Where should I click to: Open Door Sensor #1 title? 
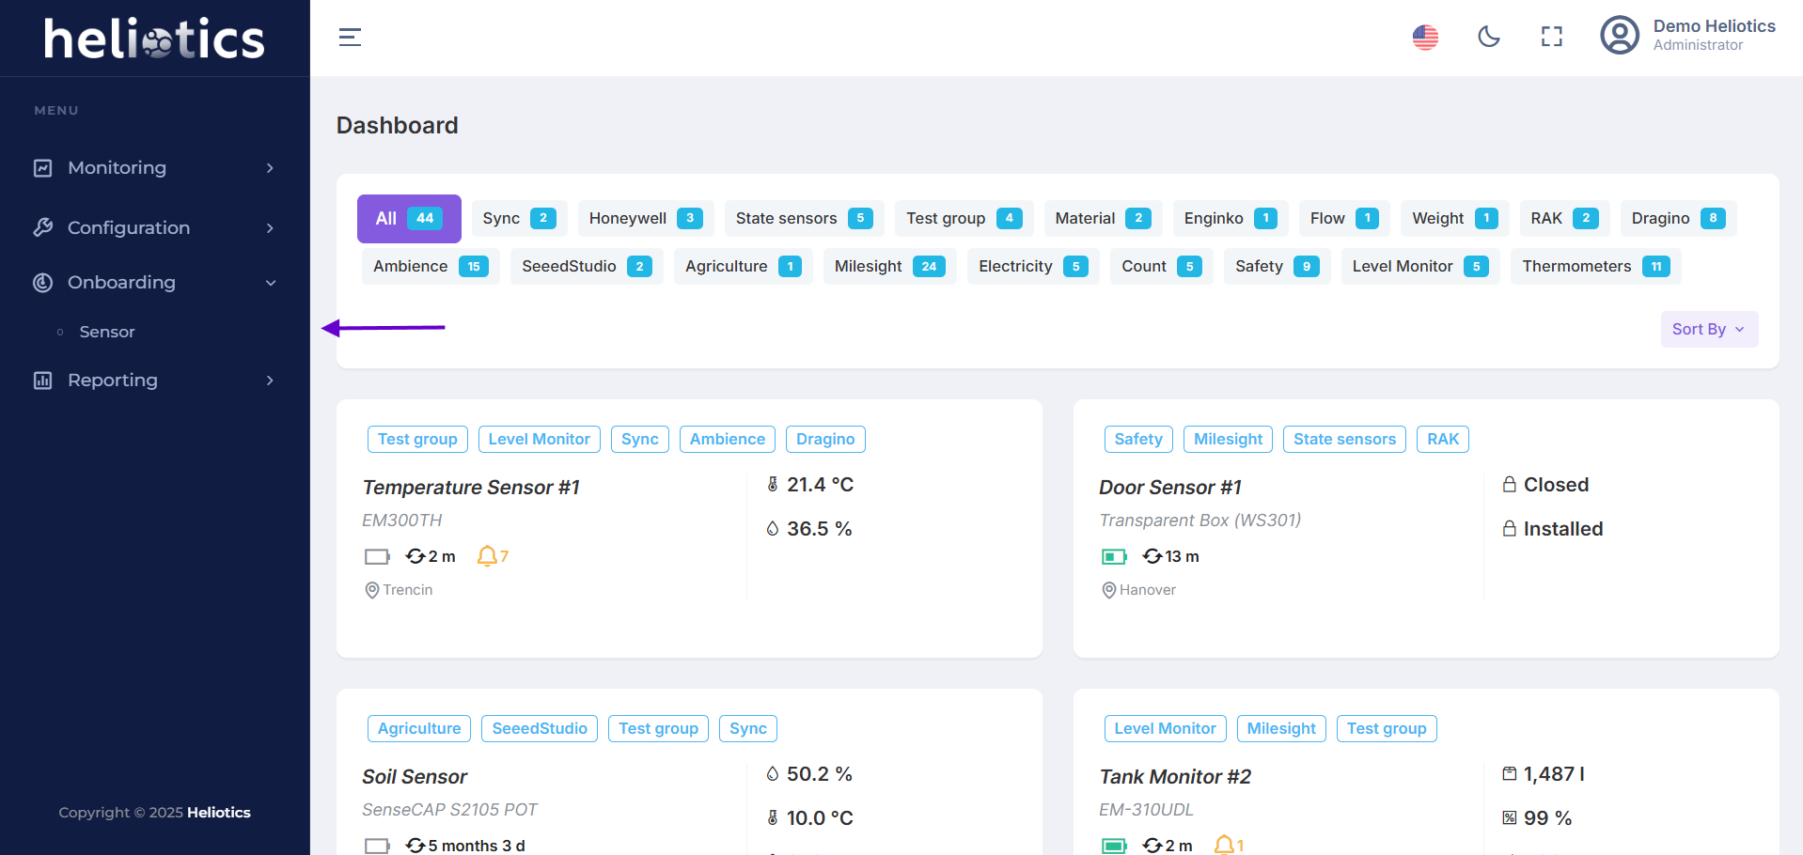[1170, 488]
